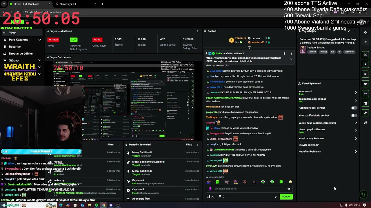This screenshot has width=371, height=208.
Task: Toggle the document panel icon in sidebar
Action: click(365, 74)
